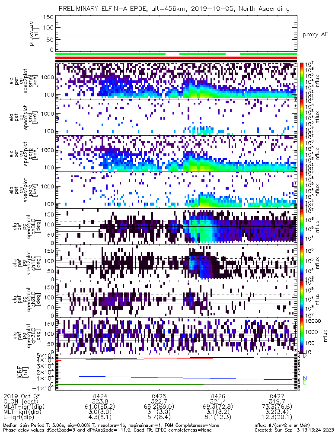Click the "2019 Oct 05" date label

(22, 397)
